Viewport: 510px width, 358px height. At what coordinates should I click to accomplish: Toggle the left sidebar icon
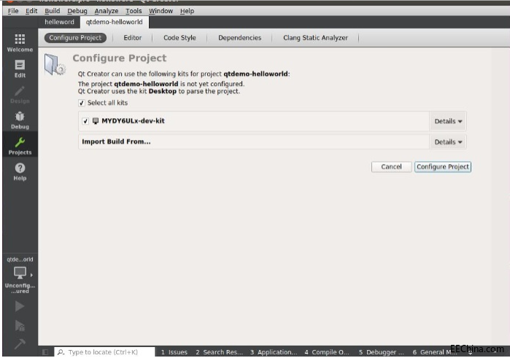coord(45,352)
